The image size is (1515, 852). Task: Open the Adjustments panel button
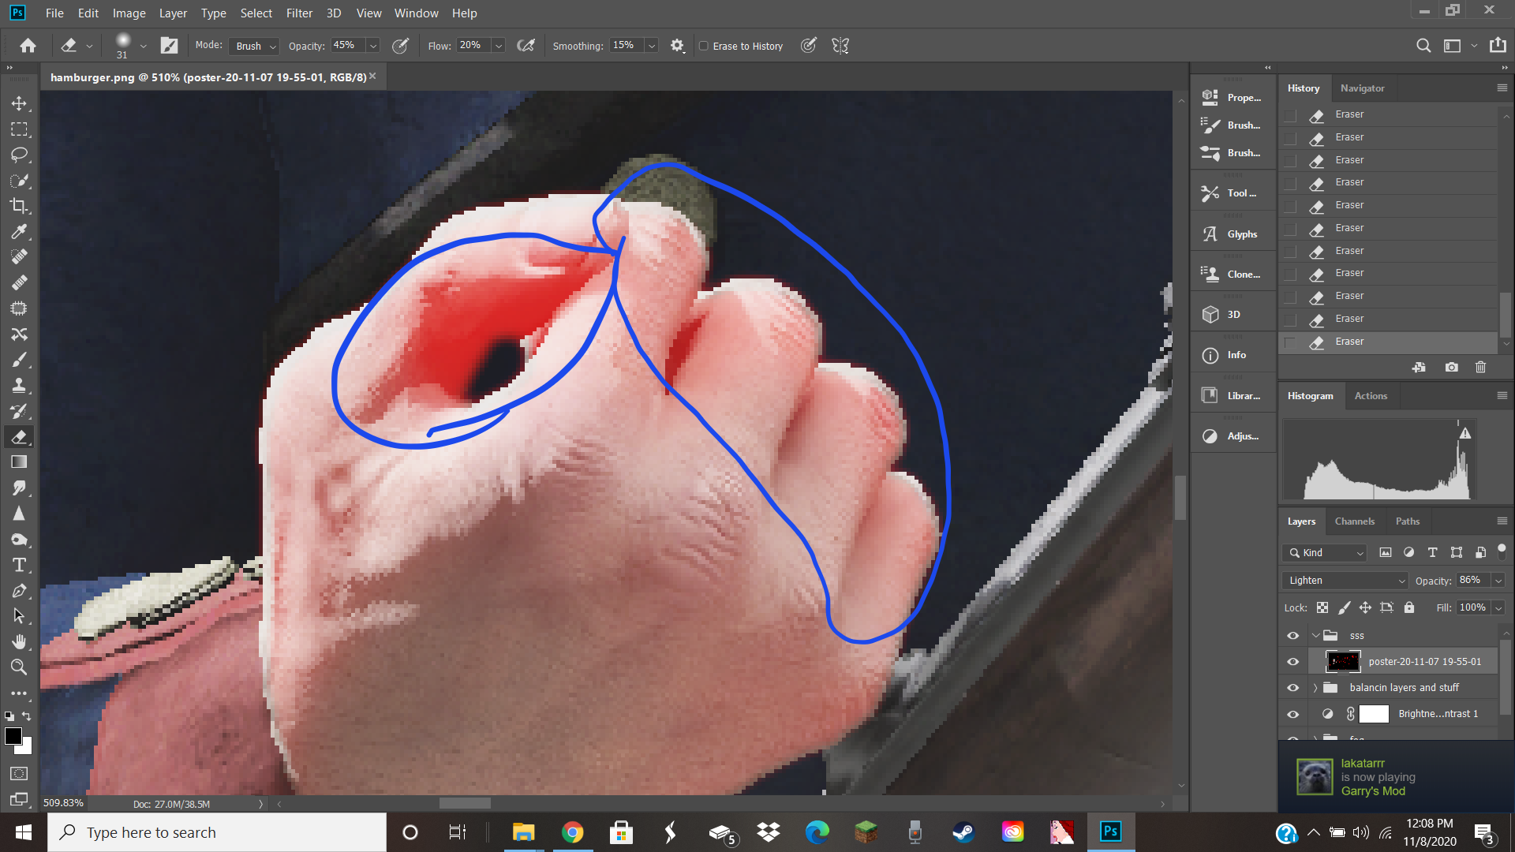(1233, 436)
